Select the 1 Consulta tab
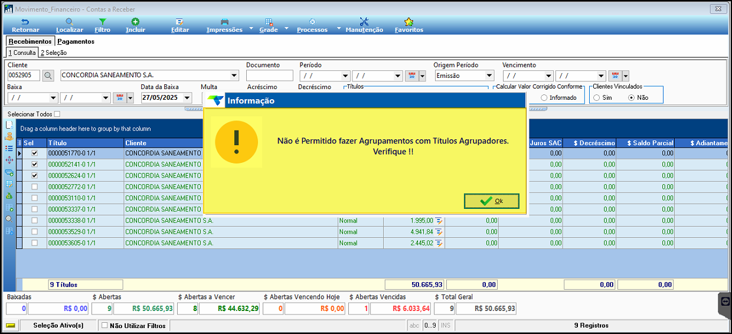Screen dimensions: 732x334 pyautogui.click(x=22, y=53)
